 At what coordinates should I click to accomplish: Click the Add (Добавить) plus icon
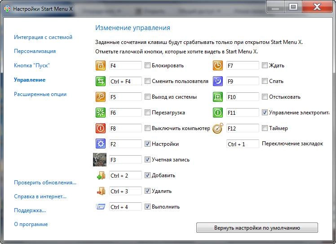point(101,175)
